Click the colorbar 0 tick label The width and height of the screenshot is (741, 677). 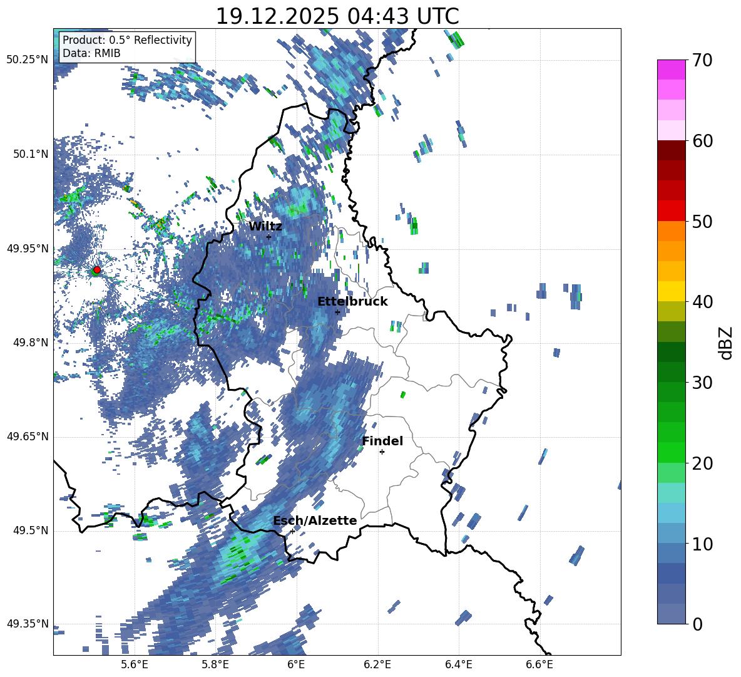697,624
